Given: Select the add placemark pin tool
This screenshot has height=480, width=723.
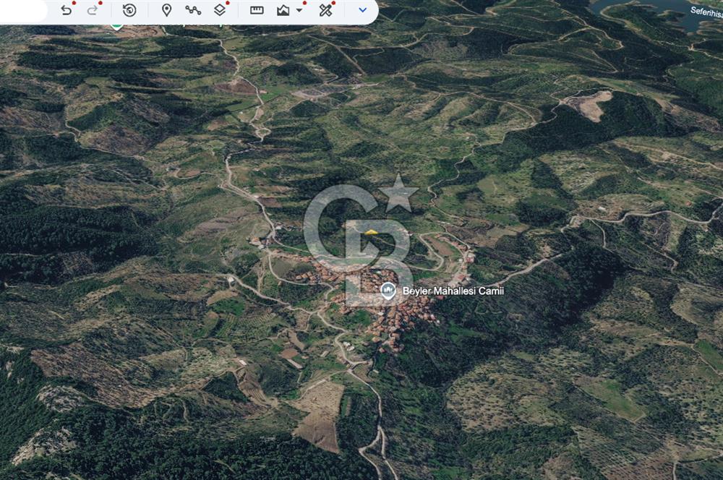Looking at the screenshot, I should click(x=166, y=10).
